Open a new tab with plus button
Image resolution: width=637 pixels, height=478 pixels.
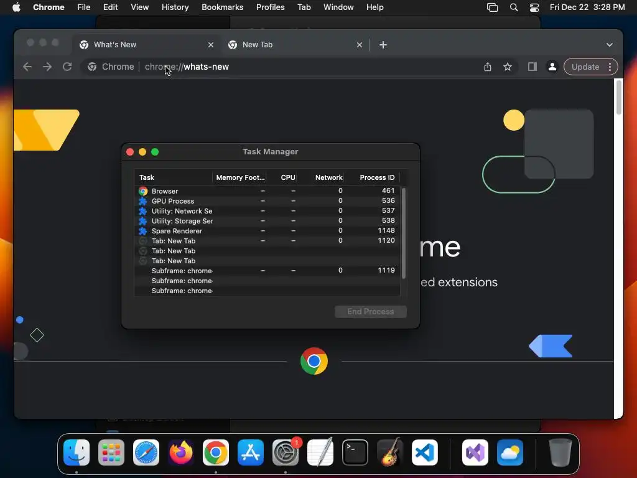coord(383,45)
